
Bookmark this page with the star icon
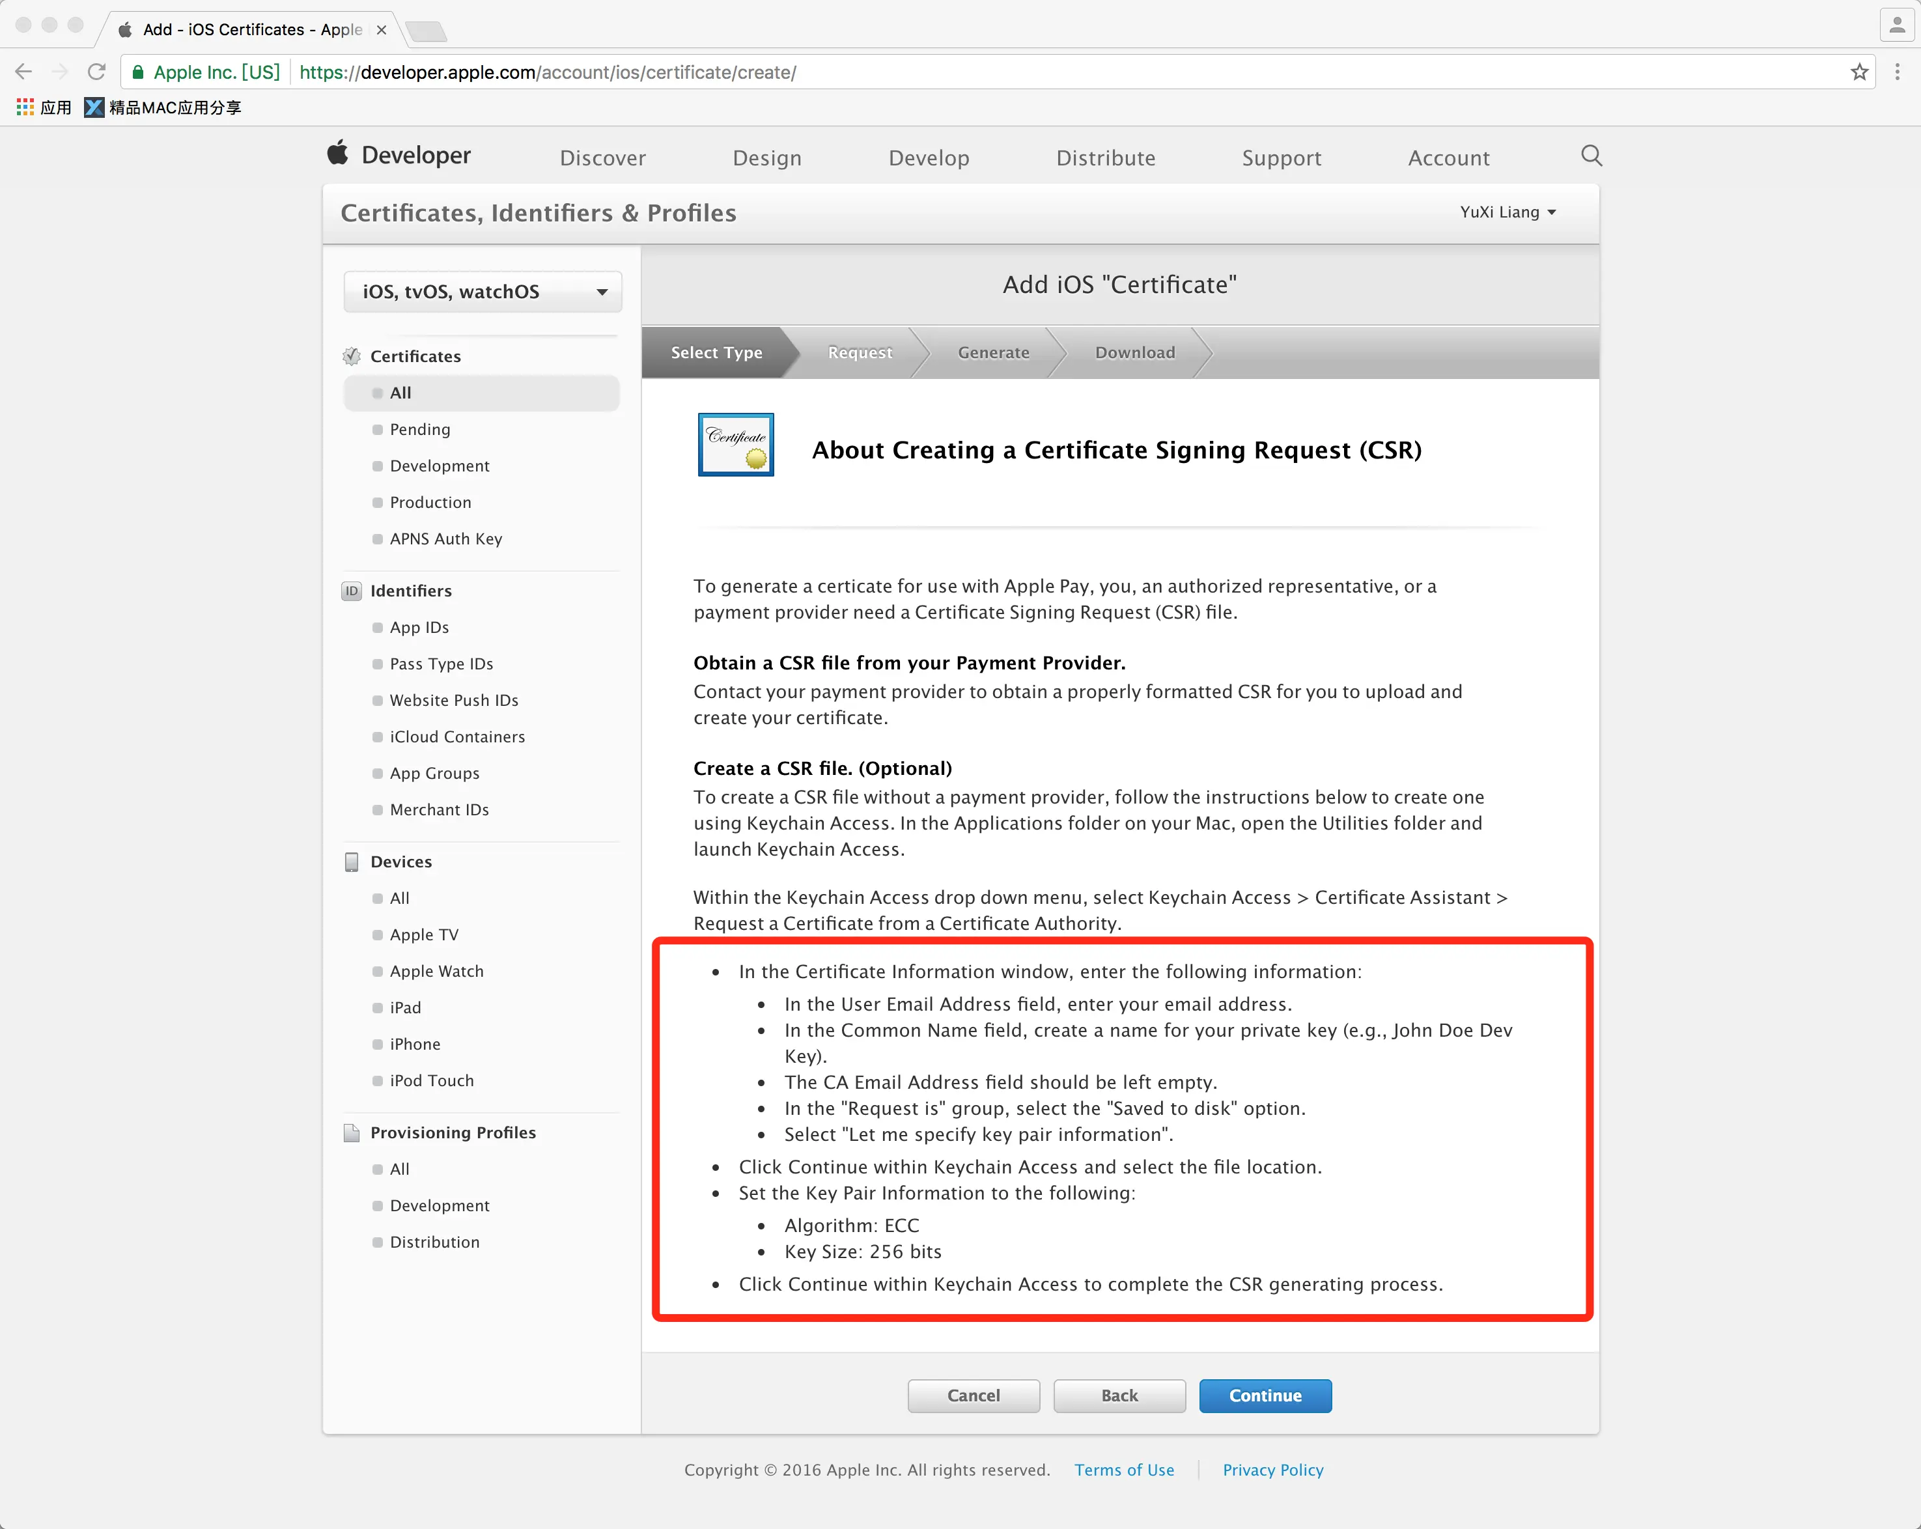click(1858, 72)
